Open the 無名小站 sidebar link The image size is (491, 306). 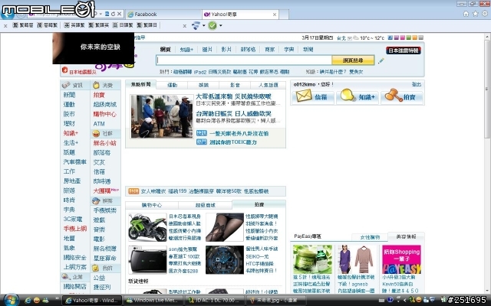coord(104,143)
